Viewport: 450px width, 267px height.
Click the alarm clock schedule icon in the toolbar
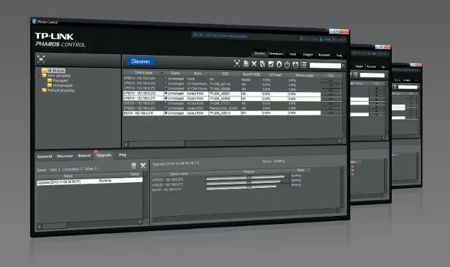pyautogui.click(x=295, y=65)
